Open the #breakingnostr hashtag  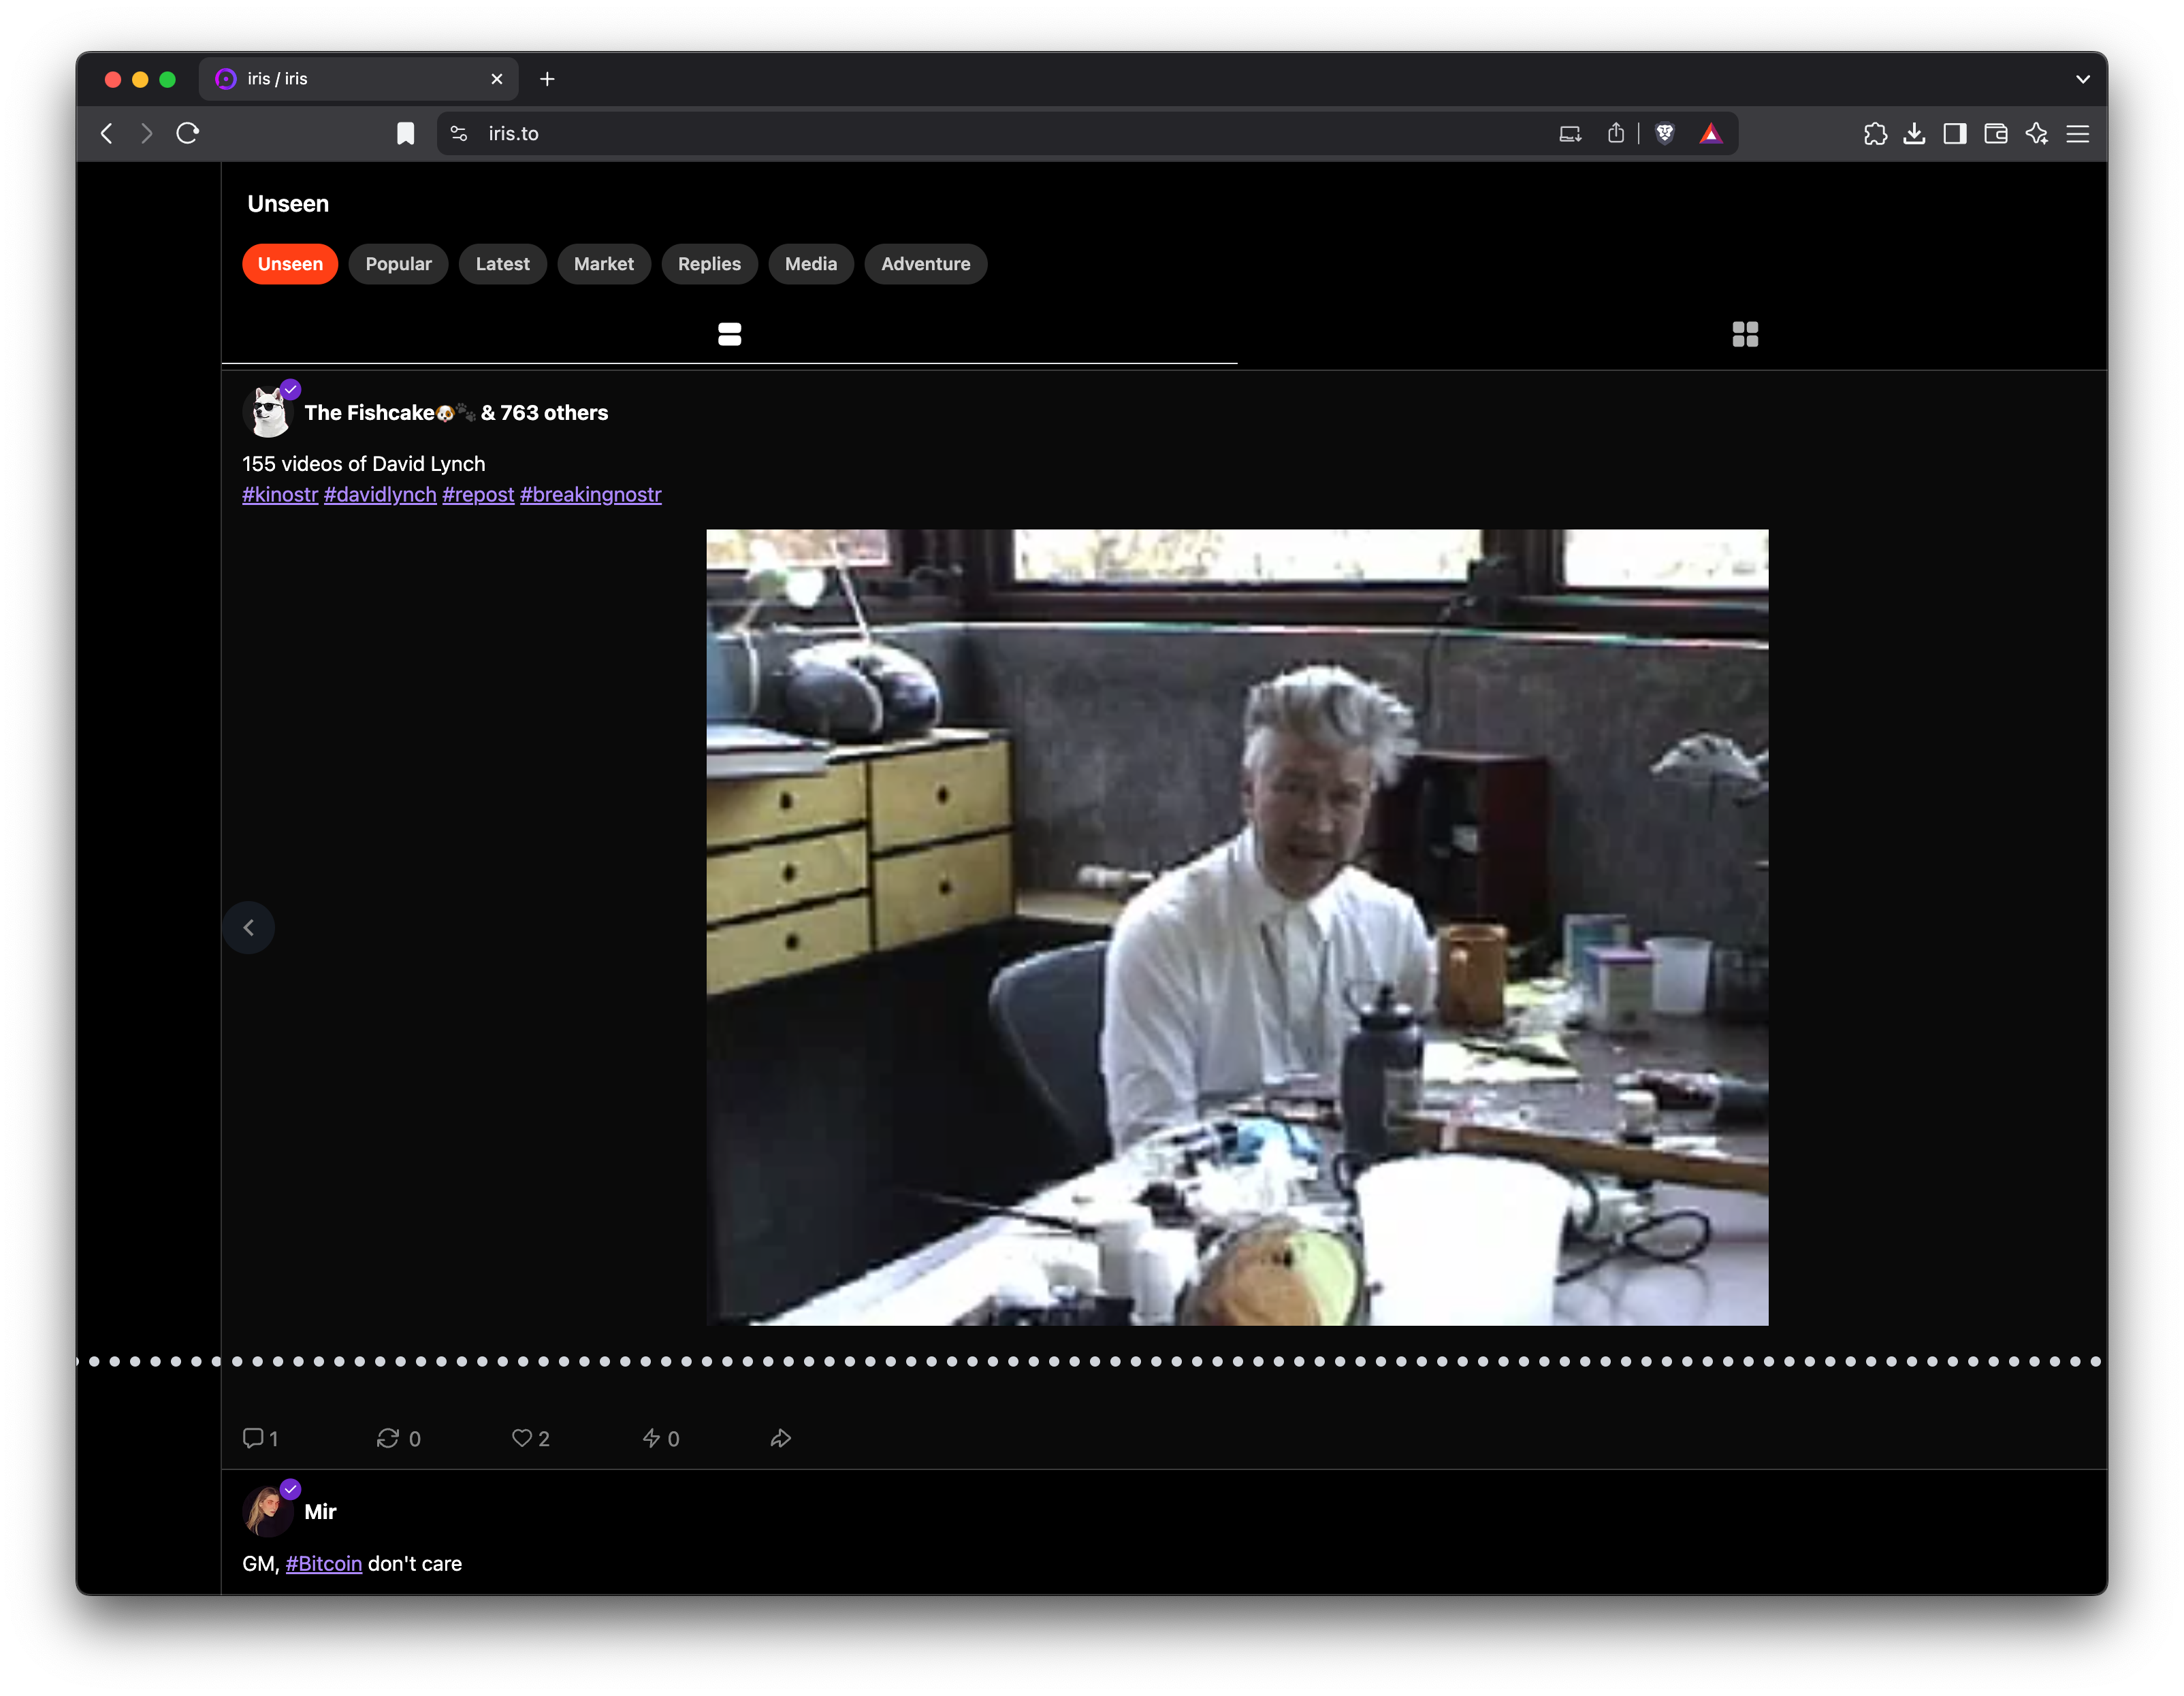tap(591, 495)
